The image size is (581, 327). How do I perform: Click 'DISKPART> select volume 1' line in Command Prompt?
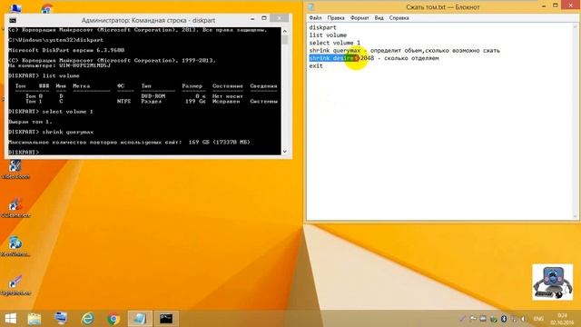tap(51, 111)
